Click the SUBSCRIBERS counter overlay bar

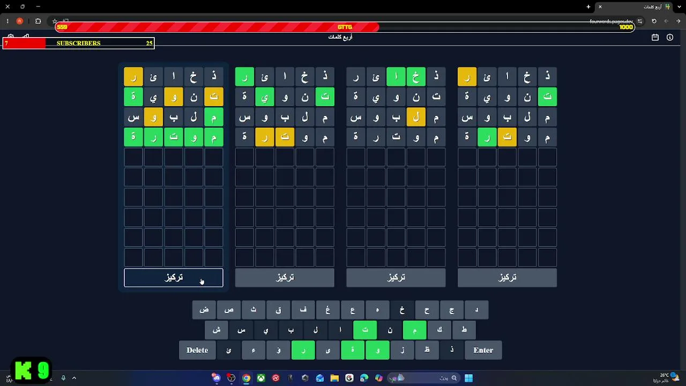coord(78,43)
